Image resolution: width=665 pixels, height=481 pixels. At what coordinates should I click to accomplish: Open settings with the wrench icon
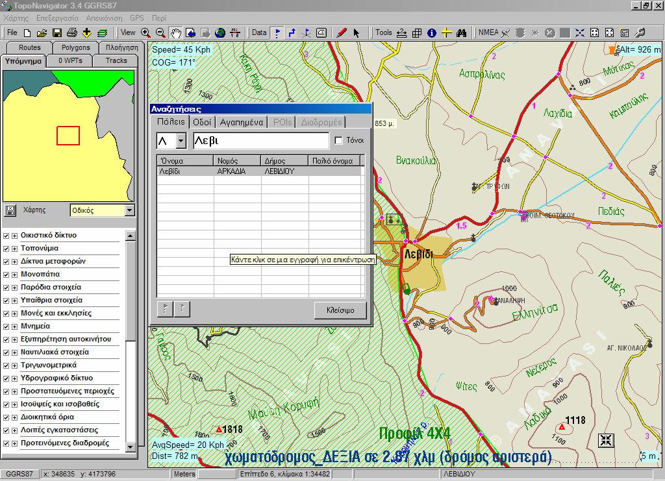point(640,33)
